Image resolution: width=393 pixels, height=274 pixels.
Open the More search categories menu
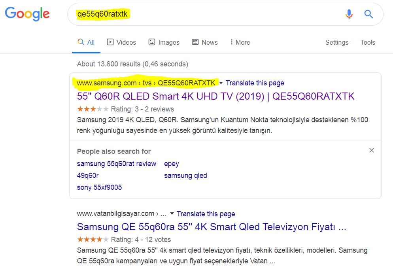pos(240,42)
